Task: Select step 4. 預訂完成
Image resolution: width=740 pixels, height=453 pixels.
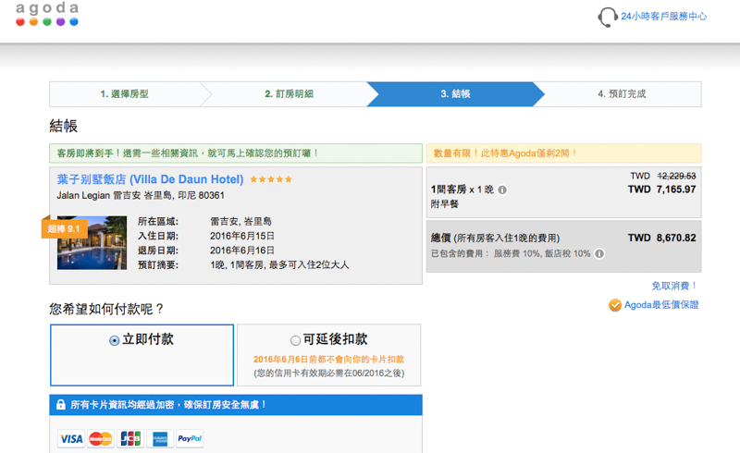Action: coord(622,94)
